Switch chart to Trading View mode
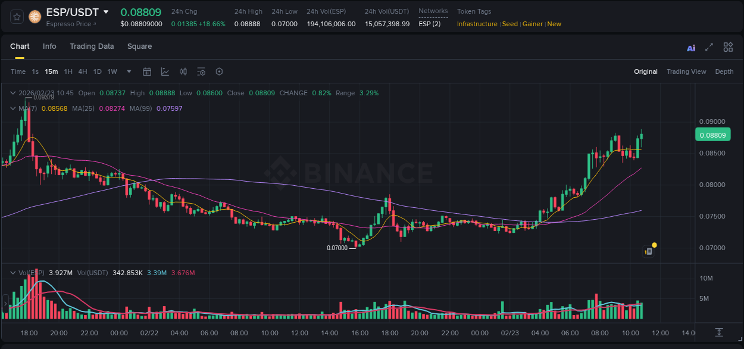This screenshot has height=349, width=744. click(686, 71)
